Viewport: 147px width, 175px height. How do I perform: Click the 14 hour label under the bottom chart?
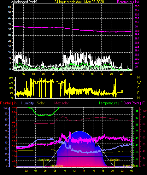[x=84, y=171]
